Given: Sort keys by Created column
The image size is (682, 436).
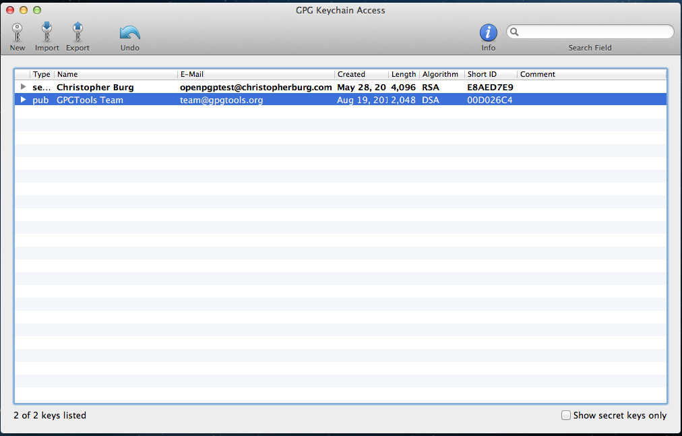Looking at the screenshot, I should coord(361,74).
